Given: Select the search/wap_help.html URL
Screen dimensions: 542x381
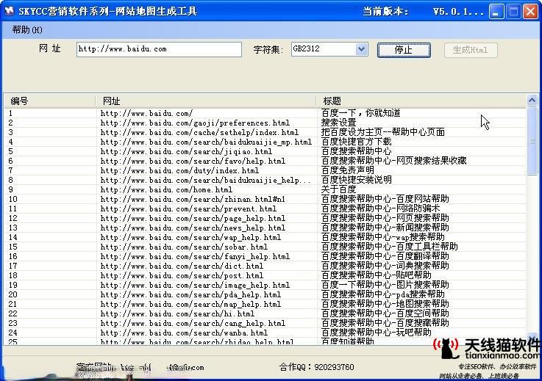Looking at the screenshot, I should click(190, 237).
